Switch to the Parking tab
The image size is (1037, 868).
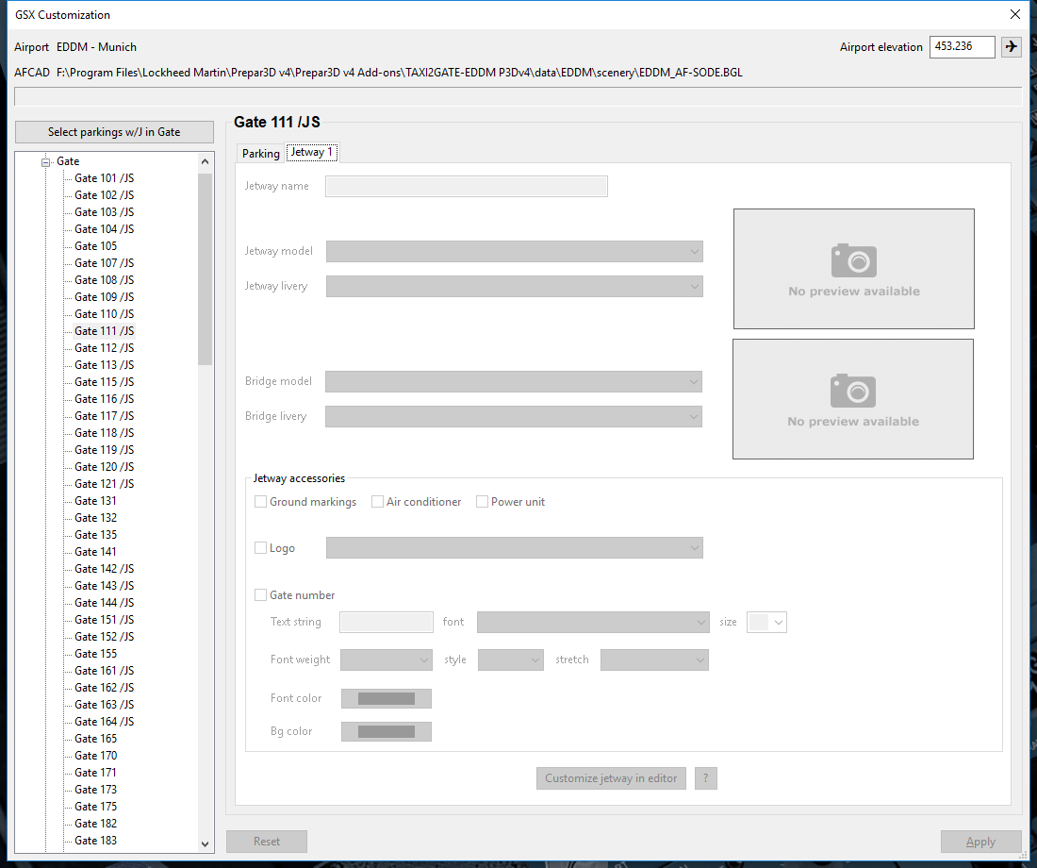(x=261, y=154)
